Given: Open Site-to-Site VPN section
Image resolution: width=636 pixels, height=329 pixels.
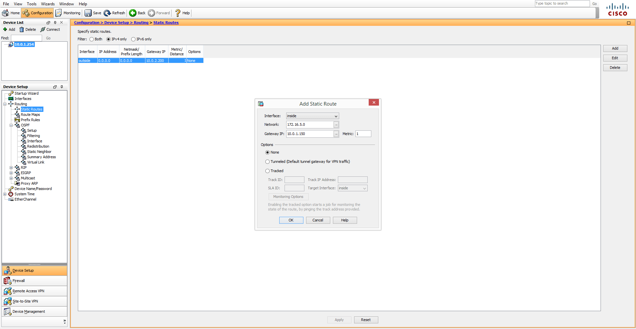Looking at the screenshot, I should 34,301.
